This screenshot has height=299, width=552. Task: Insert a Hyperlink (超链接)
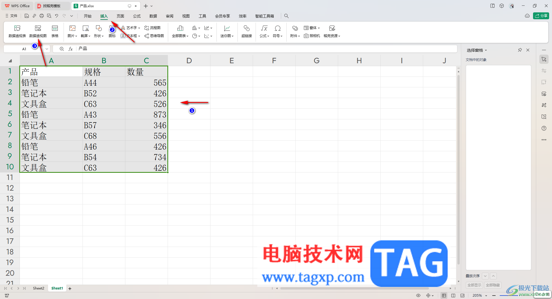click(x=247, y=32)
